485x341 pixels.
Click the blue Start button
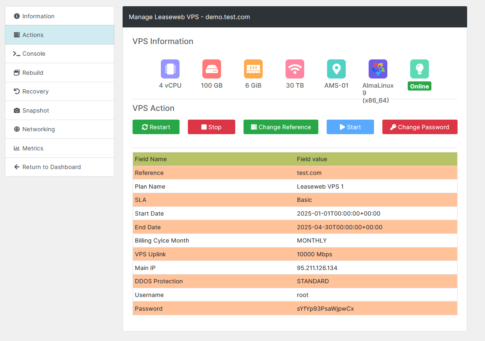(350, 127)
